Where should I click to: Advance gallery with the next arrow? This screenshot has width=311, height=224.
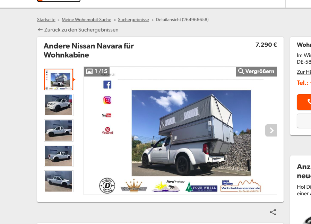271,131
